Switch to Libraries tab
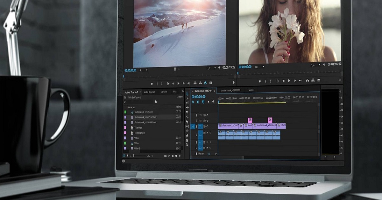 pyautogui.click(x=164, y=92)
